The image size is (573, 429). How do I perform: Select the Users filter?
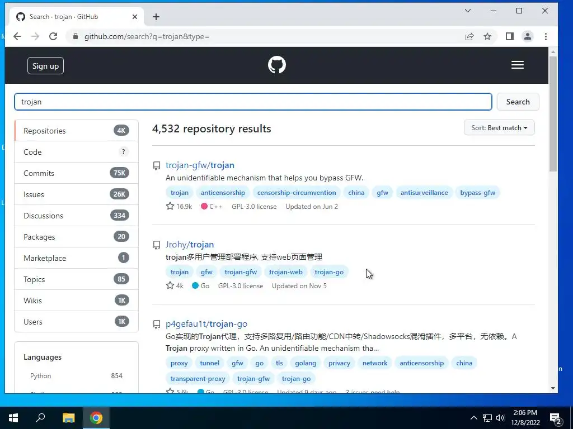[x=76, y=321]
